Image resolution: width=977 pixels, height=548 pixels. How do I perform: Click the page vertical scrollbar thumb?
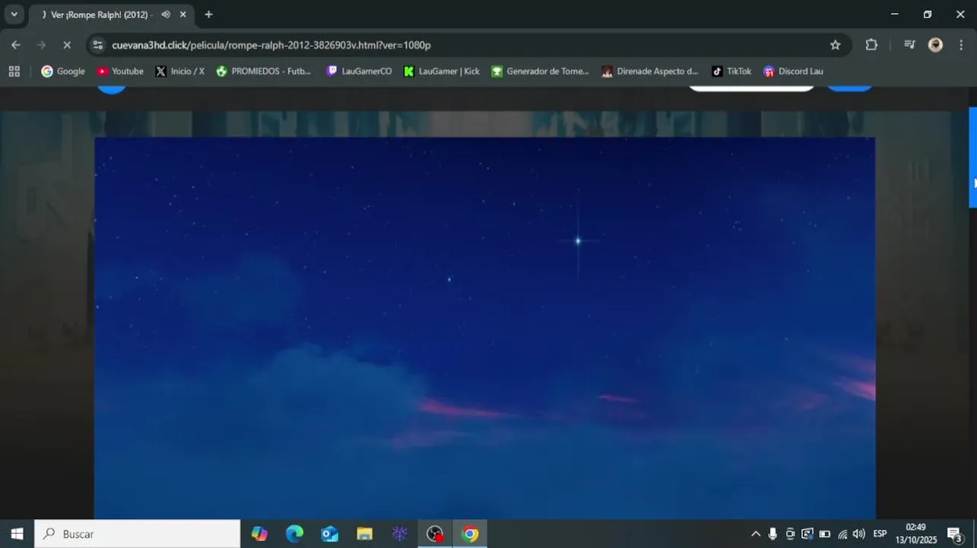(972, 158)
